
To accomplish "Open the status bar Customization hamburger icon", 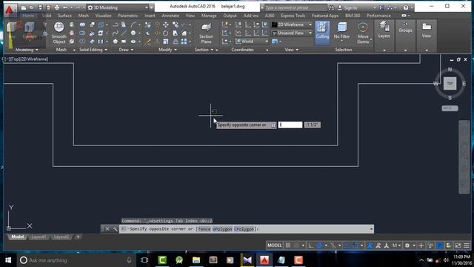I will click(x=467, y=245).
